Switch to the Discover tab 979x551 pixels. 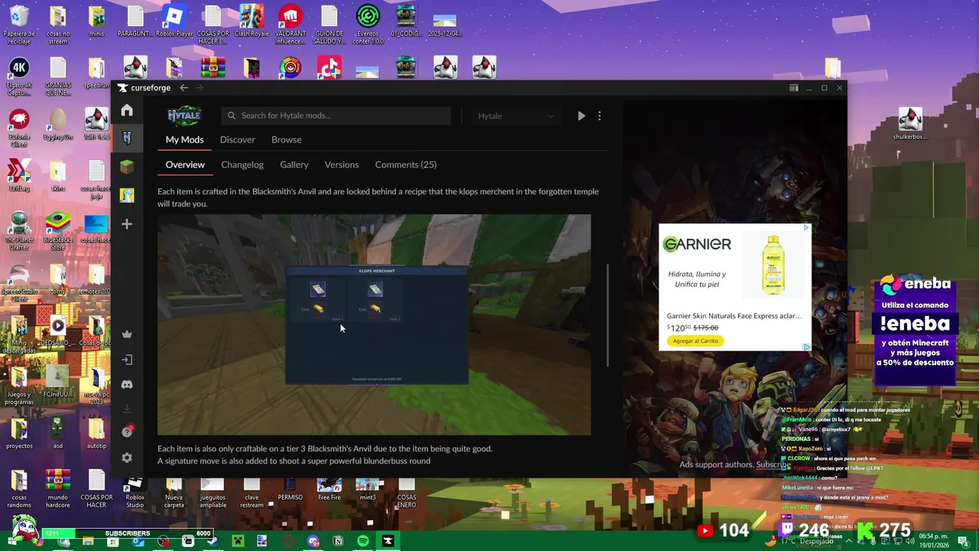coord(237,139)
